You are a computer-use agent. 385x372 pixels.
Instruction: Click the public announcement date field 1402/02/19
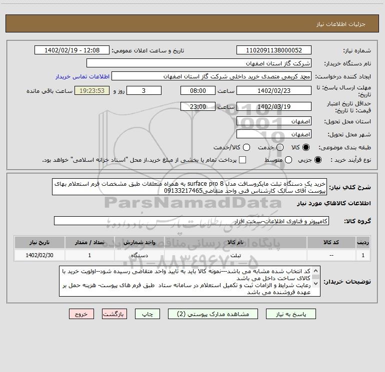point(72,50)
